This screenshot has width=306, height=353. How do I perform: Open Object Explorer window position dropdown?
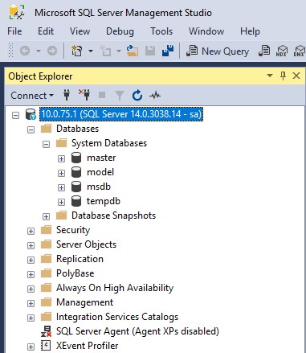[x=270, y=76]
